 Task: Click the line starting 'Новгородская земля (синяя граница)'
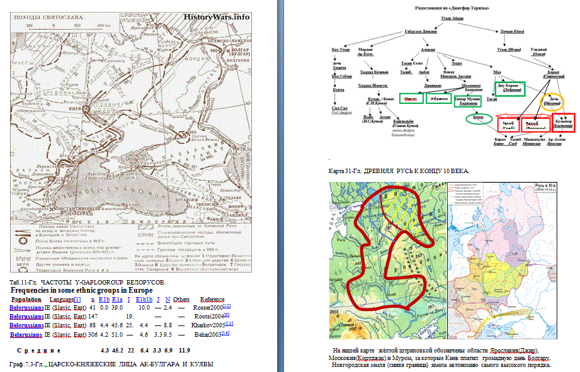441,365
